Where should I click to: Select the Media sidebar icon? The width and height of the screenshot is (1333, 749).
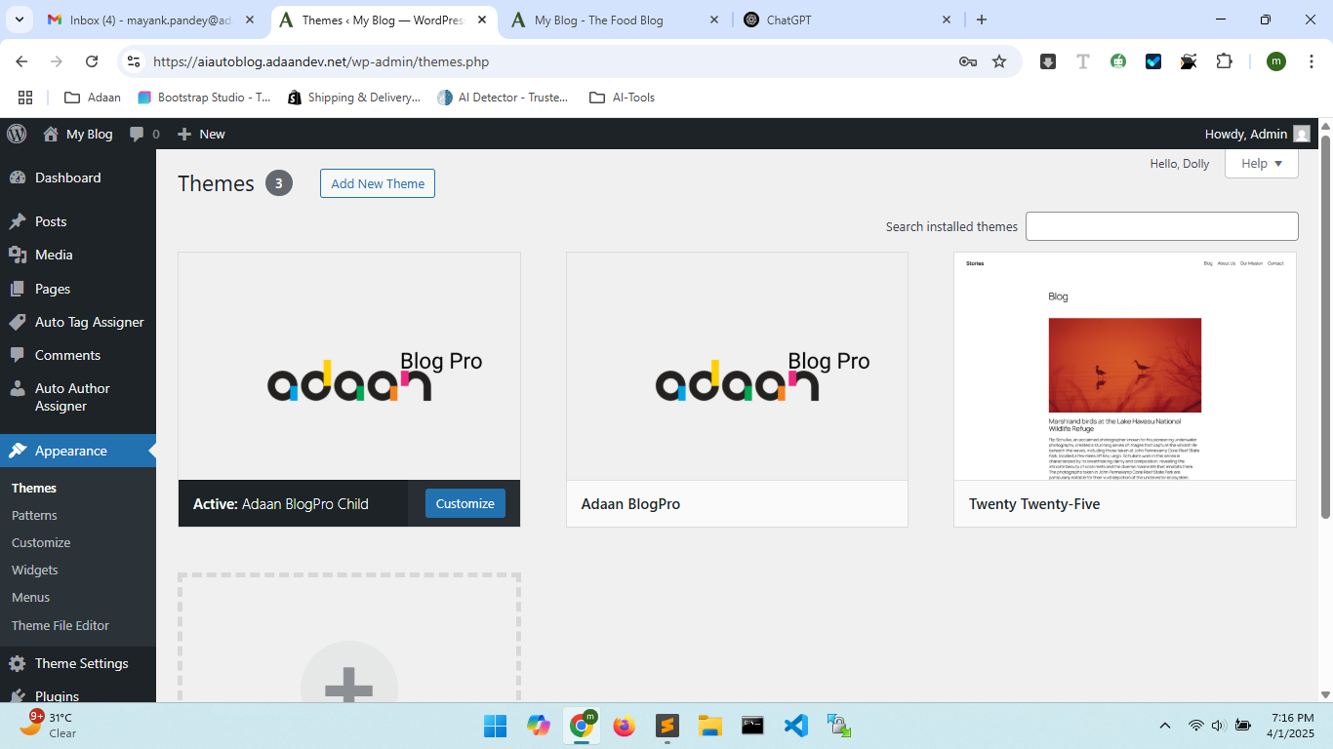click(x=20, y=255)
